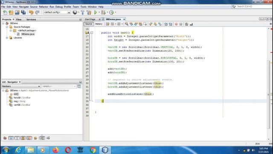
Task: Click the Uncomment icon in editor toolbar
Action: tap(191, 24)
